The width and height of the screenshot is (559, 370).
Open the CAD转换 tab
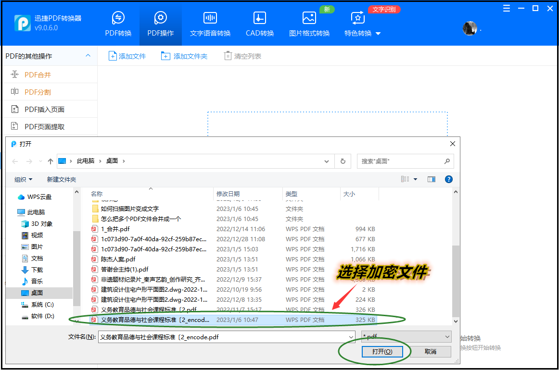(260, 24)
